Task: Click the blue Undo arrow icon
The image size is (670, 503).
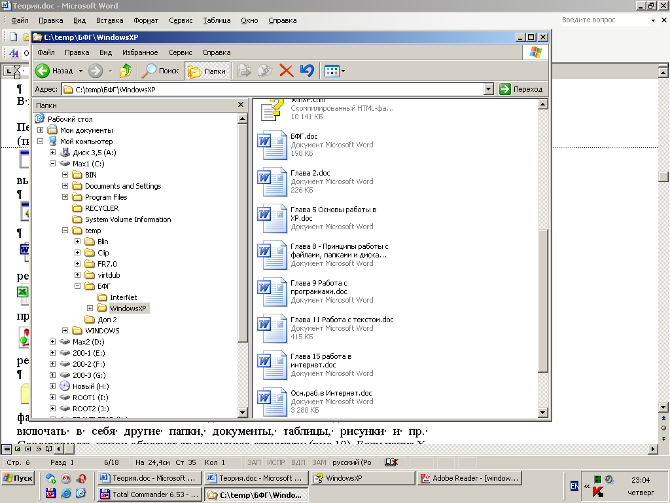Action: 307,71
